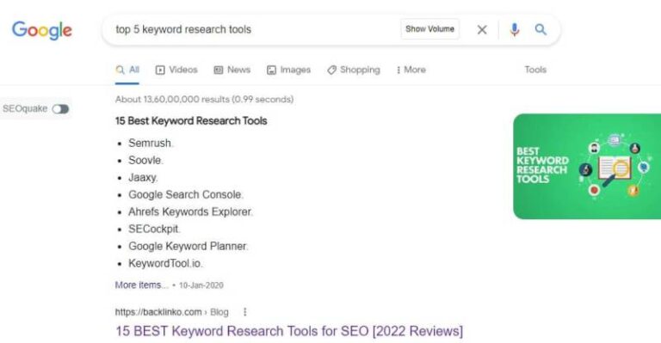Open the 15 BEST Keyword Research Tools result
The height and width of the screenshot is (343, 661).
coord(289,331)
